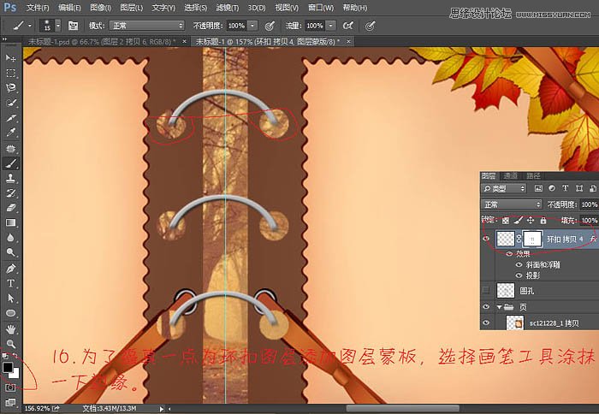The width and height of the screenshot is (599, 414).
Task: Open the 图像(I) menu
Action: pyautogui.click(x=100, y=7)
